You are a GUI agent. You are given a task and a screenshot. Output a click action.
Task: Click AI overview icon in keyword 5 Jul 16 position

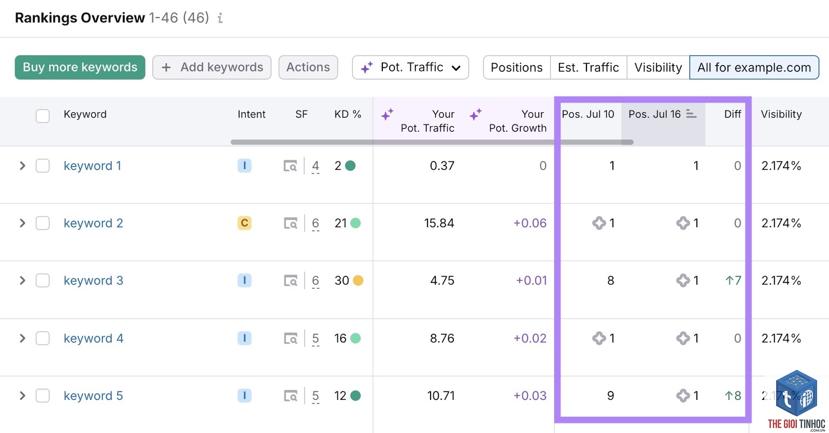click(683, 396)
